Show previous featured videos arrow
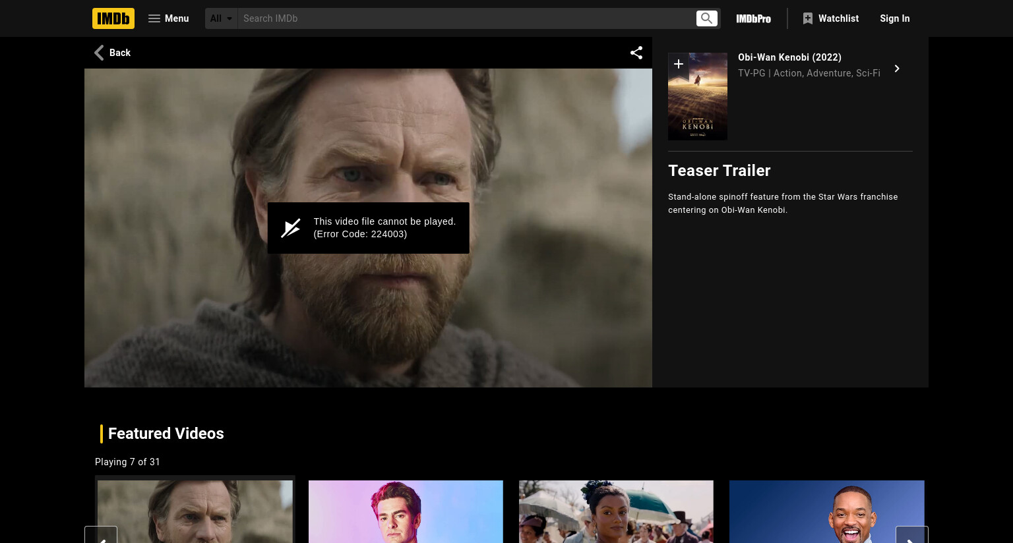Screen dimensions: 1013x543 tap(101, 535)
